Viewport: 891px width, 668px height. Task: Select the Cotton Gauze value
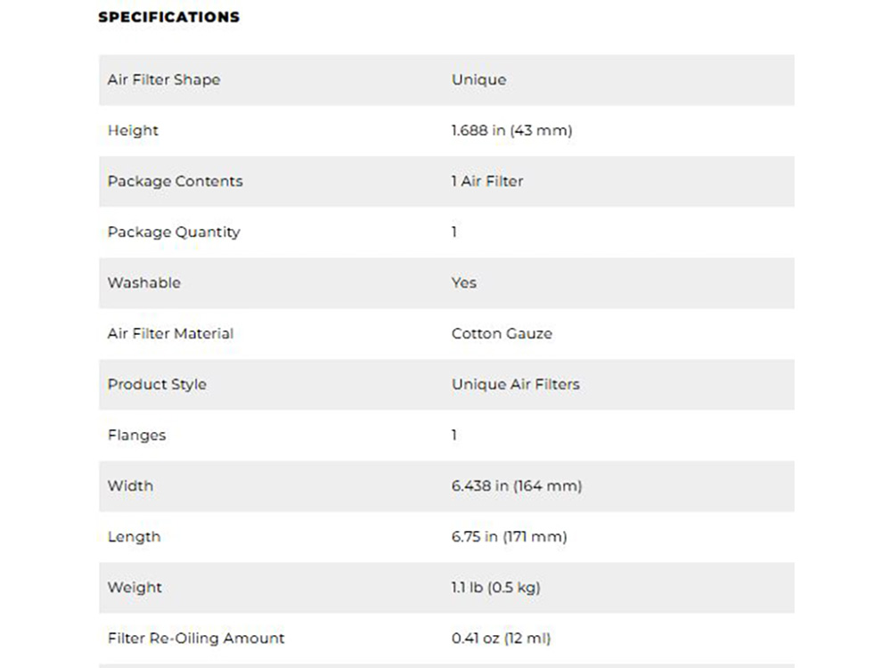coord(502,333)
